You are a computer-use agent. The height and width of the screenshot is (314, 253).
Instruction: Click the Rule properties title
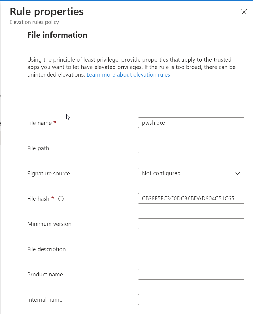46,11
